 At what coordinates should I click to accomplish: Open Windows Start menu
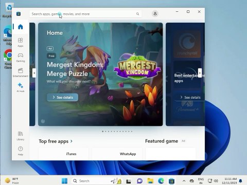click(64, 181)
